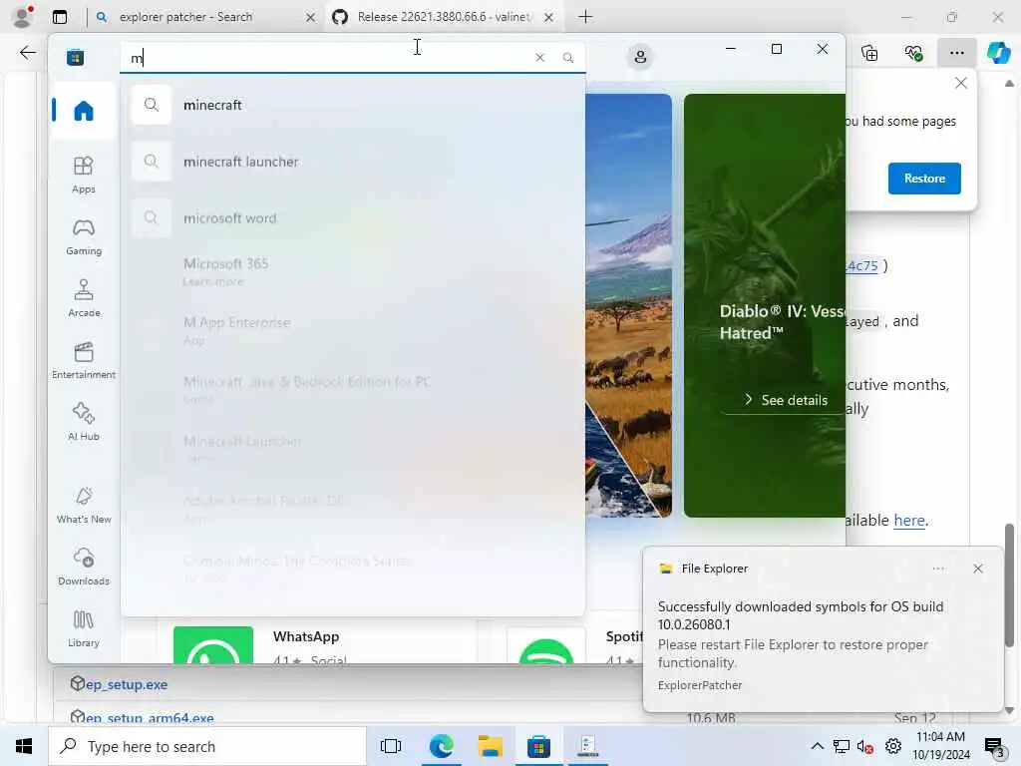Click the Restore button in Edge popup

click(924, 179)
